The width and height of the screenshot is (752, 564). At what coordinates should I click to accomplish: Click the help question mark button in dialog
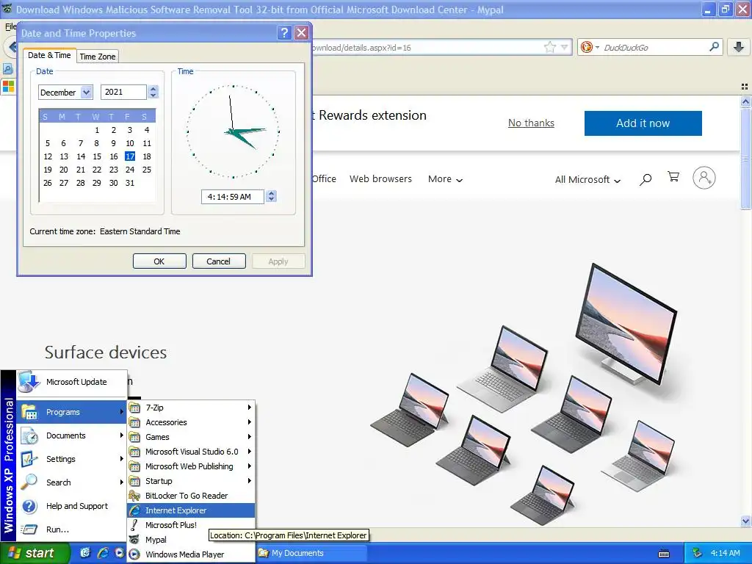[284, 32]
